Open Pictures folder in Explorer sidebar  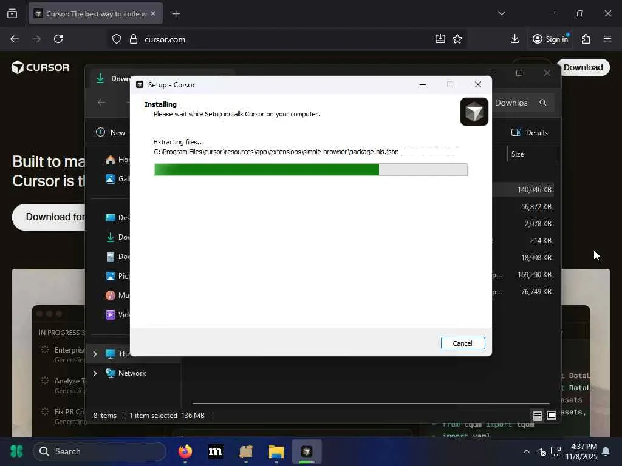coord(117,276)
